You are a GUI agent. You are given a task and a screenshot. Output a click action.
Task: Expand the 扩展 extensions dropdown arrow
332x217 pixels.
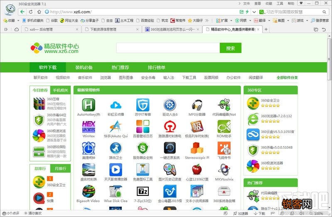[231, 20]
